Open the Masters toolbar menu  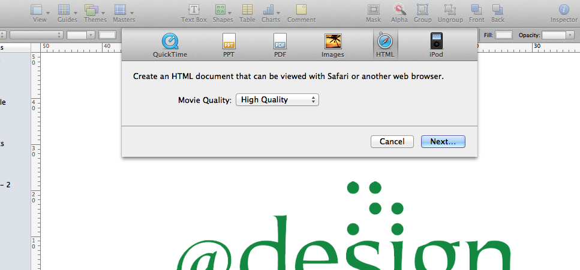(x=124, y=13)
